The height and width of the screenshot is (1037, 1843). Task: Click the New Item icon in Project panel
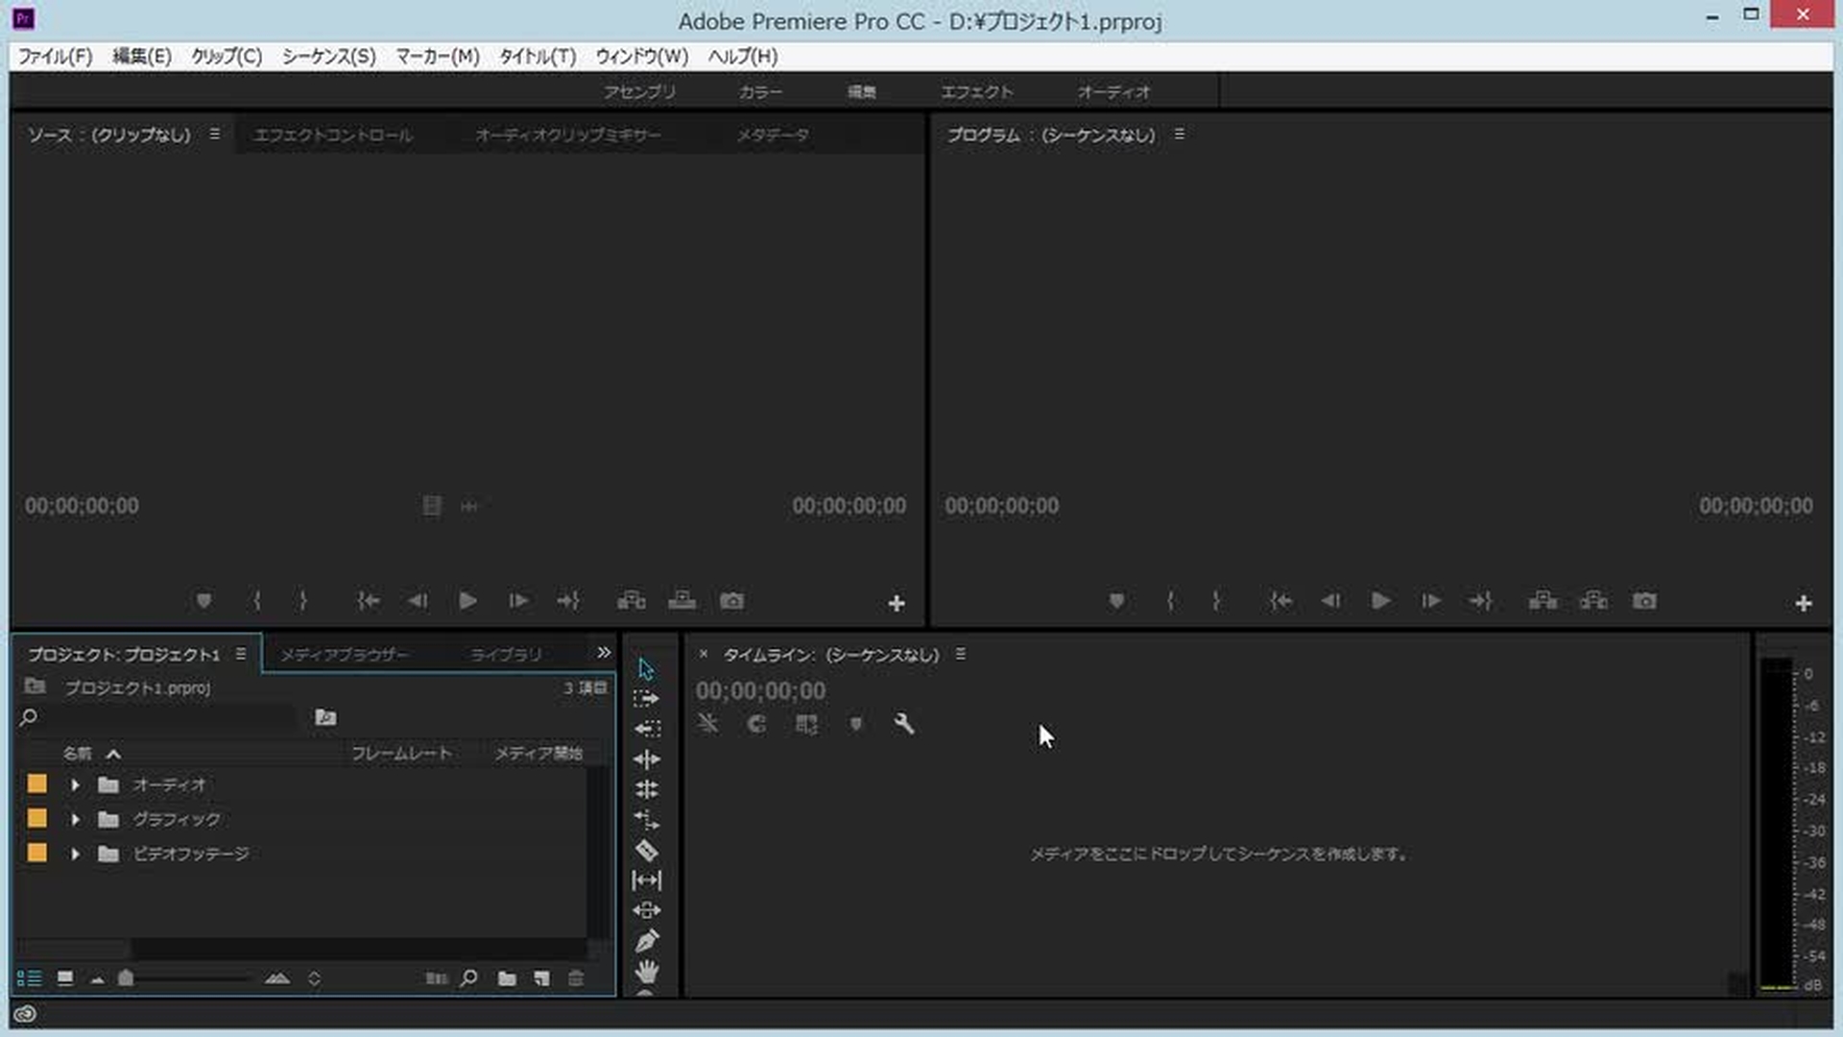pos(541,978)
